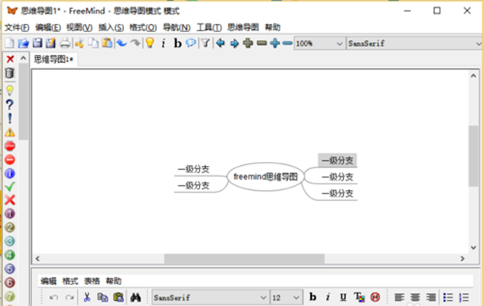Navigate back with the blue left arrow
483x306 pixels.
click(x=221, y=43)
